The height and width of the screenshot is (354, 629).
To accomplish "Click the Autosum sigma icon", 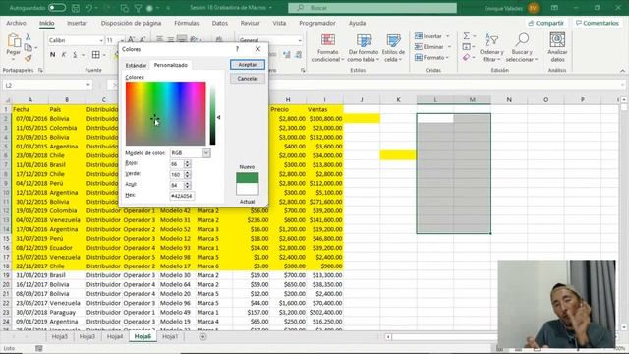I will (x=466, y=36).
